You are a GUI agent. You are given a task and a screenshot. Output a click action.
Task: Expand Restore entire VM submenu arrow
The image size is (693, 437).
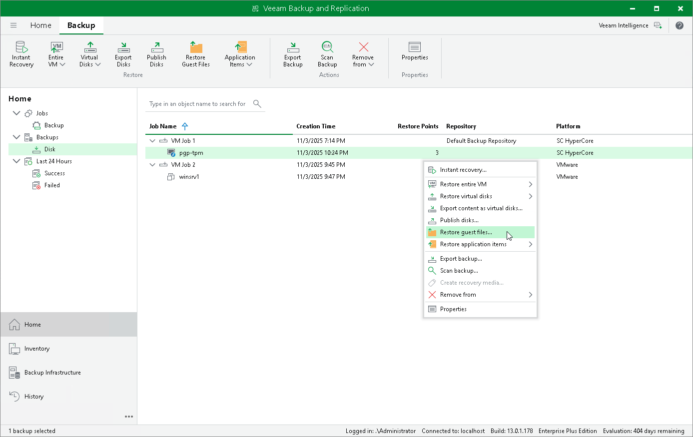coord(531,184)
